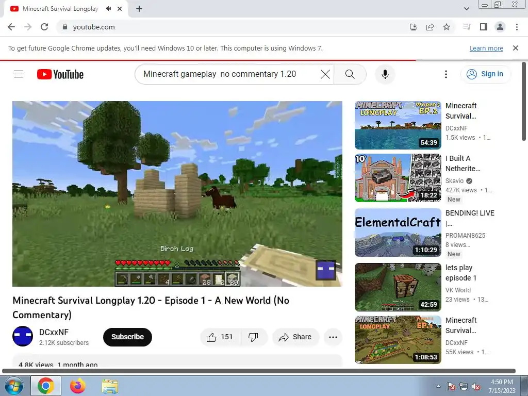Toggle the browser side panel
The height and width of the screenshot is (396, 528).
484,27
